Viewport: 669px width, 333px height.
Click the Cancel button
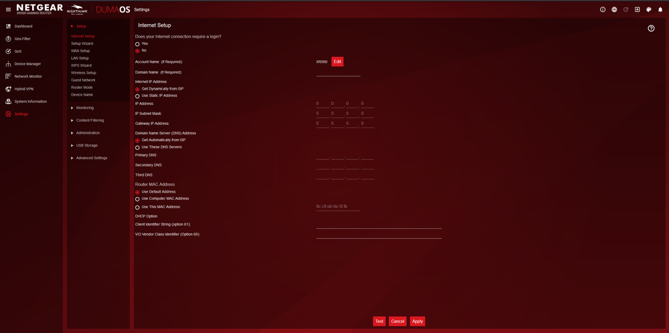[398, 322]
